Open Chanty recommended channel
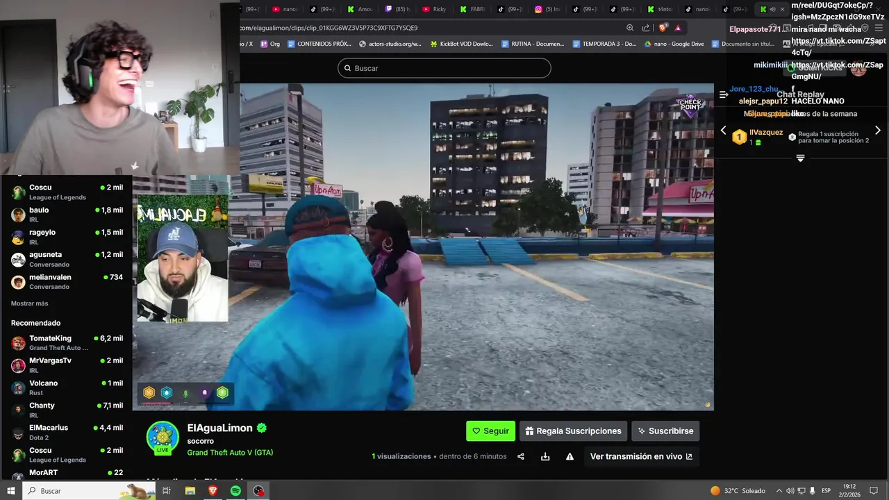This screenshot has height=500, width=889. 67,410
